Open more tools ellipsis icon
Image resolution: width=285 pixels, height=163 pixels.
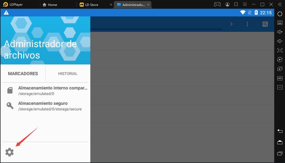click(280, 87)
